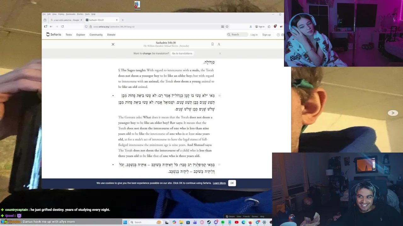Save text with the bookmark icon
The width and height of the screenshot is (403, 226).
click(x=213, y=44)
